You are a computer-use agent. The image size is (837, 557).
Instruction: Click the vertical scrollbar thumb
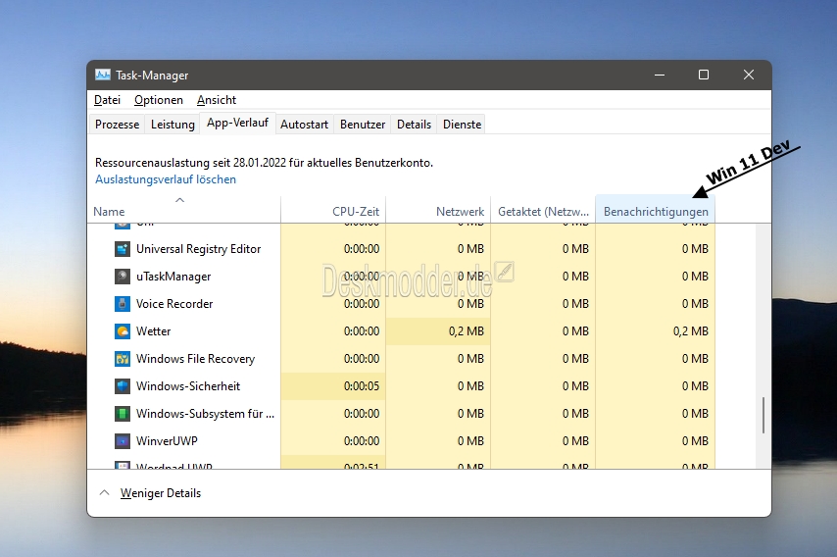pyautogui.click(x=763, y=415)
